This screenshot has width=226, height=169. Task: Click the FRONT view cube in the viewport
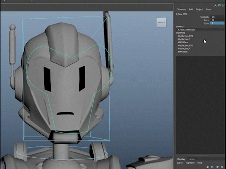click(161, 23)
